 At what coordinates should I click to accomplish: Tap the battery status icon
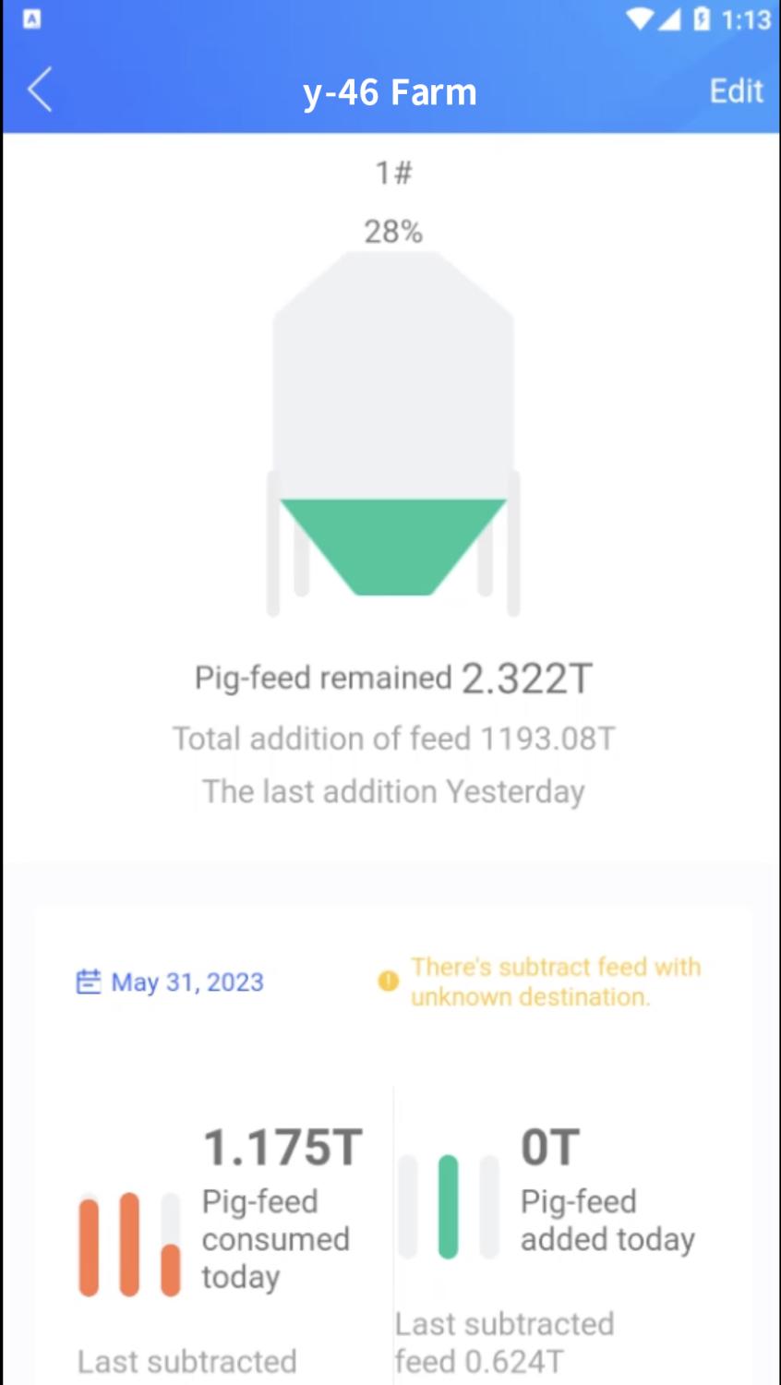point(703,19)
